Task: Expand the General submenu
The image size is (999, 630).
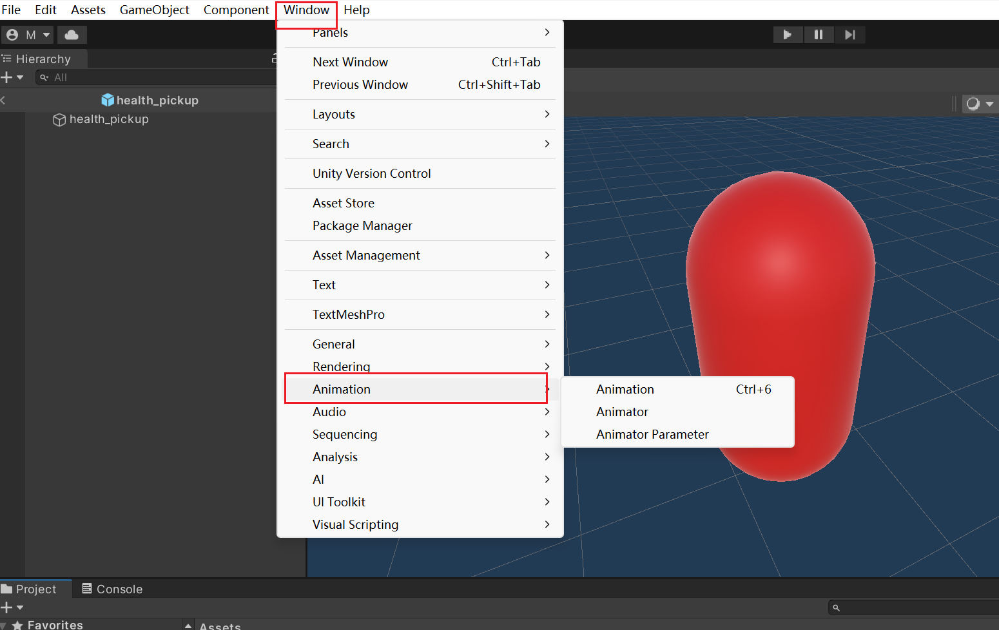Action: pos(420,344)
